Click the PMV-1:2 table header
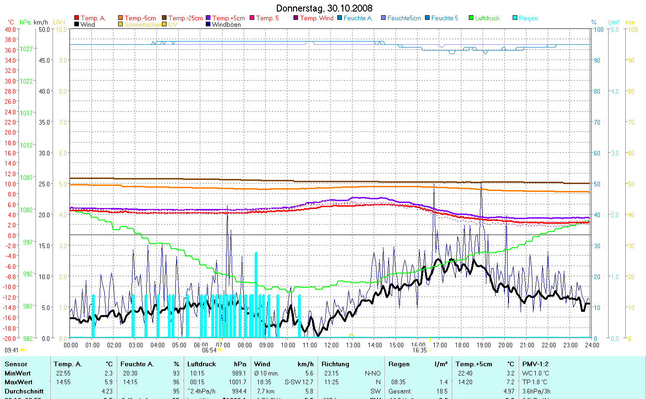646x399 pixels. pyautogui.click(x=536, y=364)
